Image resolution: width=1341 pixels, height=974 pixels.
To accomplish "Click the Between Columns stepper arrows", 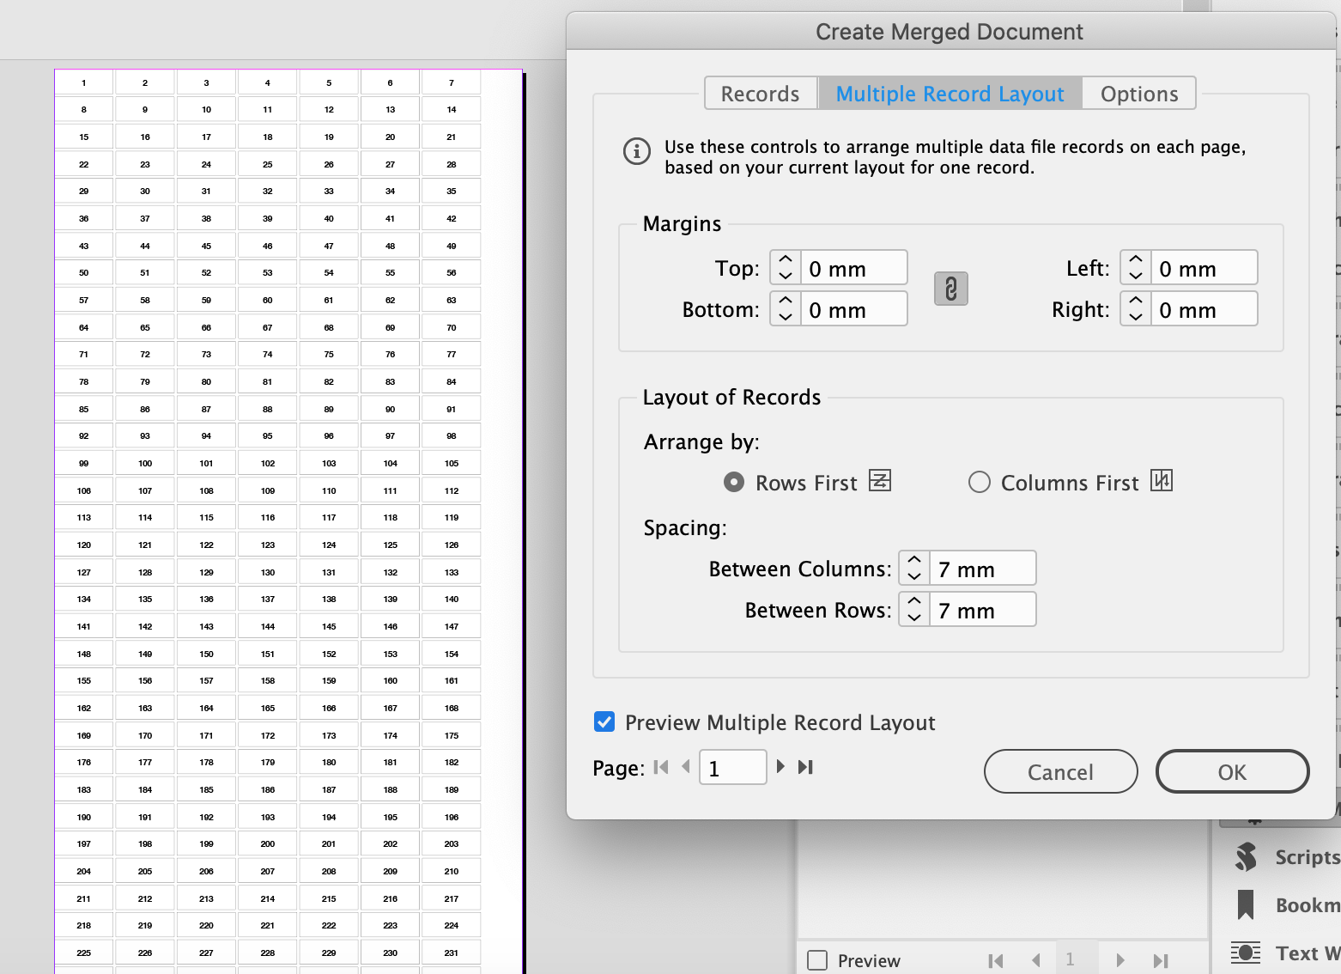I will [x=914, y=568].
